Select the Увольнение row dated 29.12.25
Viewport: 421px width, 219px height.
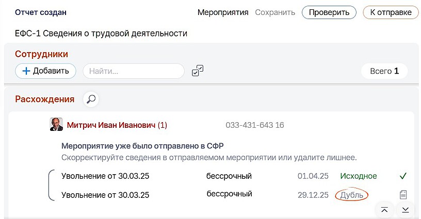105,195
